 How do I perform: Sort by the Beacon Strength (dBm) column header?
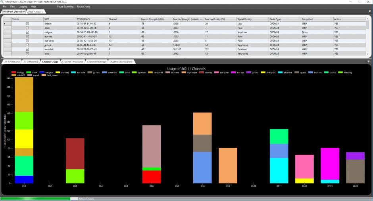[156, 19]
